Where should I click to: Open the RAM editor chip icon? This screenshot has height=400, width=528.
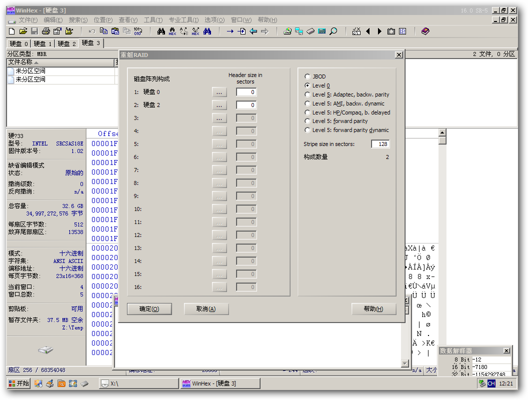(x=310, y=31)
